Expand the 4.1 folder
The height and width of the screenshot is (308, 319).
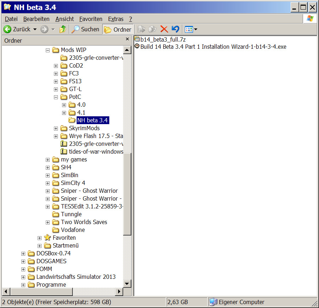click(x=64, y=113)
